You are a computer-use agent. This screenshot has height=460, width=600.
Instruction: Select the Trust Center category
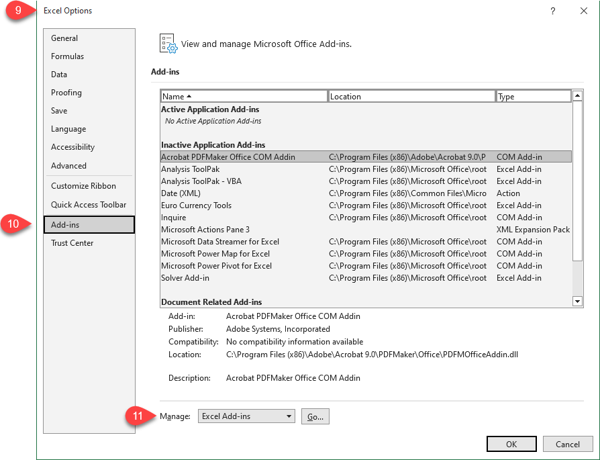tap(72, 243)
